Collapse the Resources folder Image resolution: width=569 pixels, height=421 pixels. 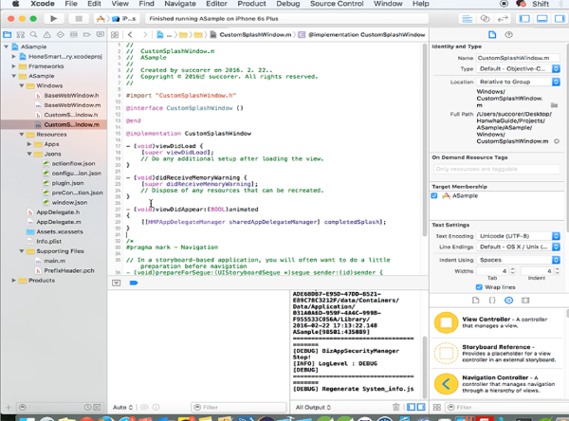tap(22, 135)
